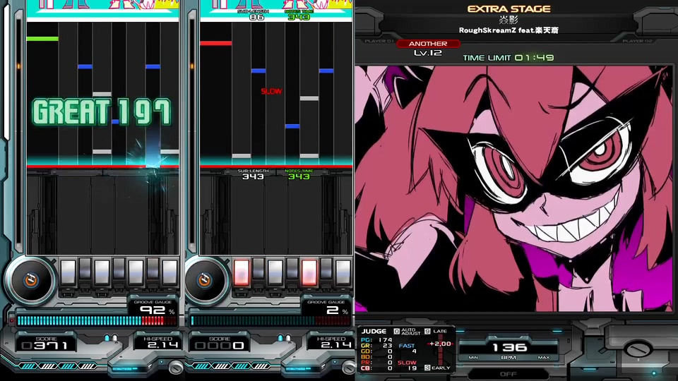678x381 pixels.
Task: Tap Player 1's second white key
Action: (x=102, y=272)
